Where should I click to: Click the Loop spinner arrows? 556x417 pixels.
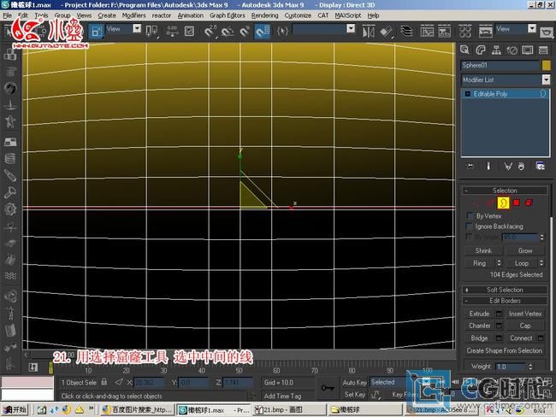point(541,263)
